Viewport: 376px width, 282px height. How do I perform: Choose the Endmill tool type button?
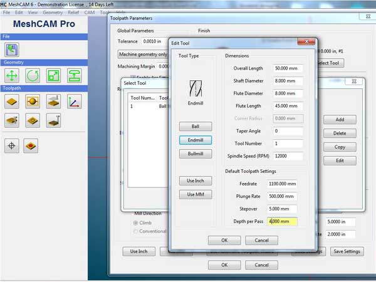coord(196,140)
